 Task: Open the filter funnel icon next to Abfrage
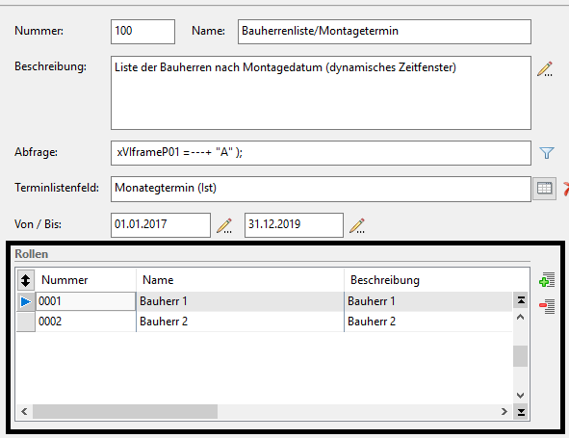click(547, 153)
